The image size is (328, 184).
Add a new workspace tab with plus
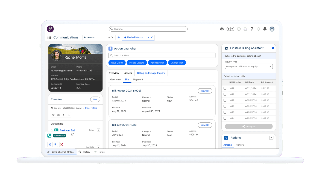pyautogui.click(x=119, y=37)
